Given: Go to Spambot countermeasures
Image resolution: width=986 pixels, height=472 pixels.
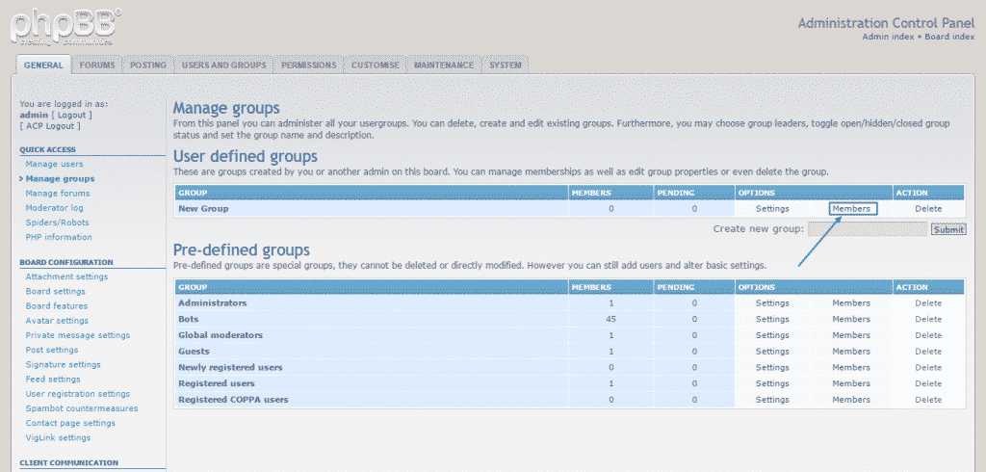Looking at the screenshot, I should pos(82,408).
